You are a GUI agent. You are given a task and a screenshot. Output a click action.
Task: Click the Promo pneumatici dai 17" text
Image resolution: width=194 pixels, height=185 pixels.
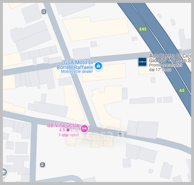point(165,68)
